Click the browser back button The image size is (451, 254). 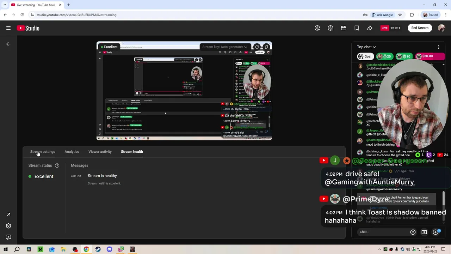(x=5, y=15)
